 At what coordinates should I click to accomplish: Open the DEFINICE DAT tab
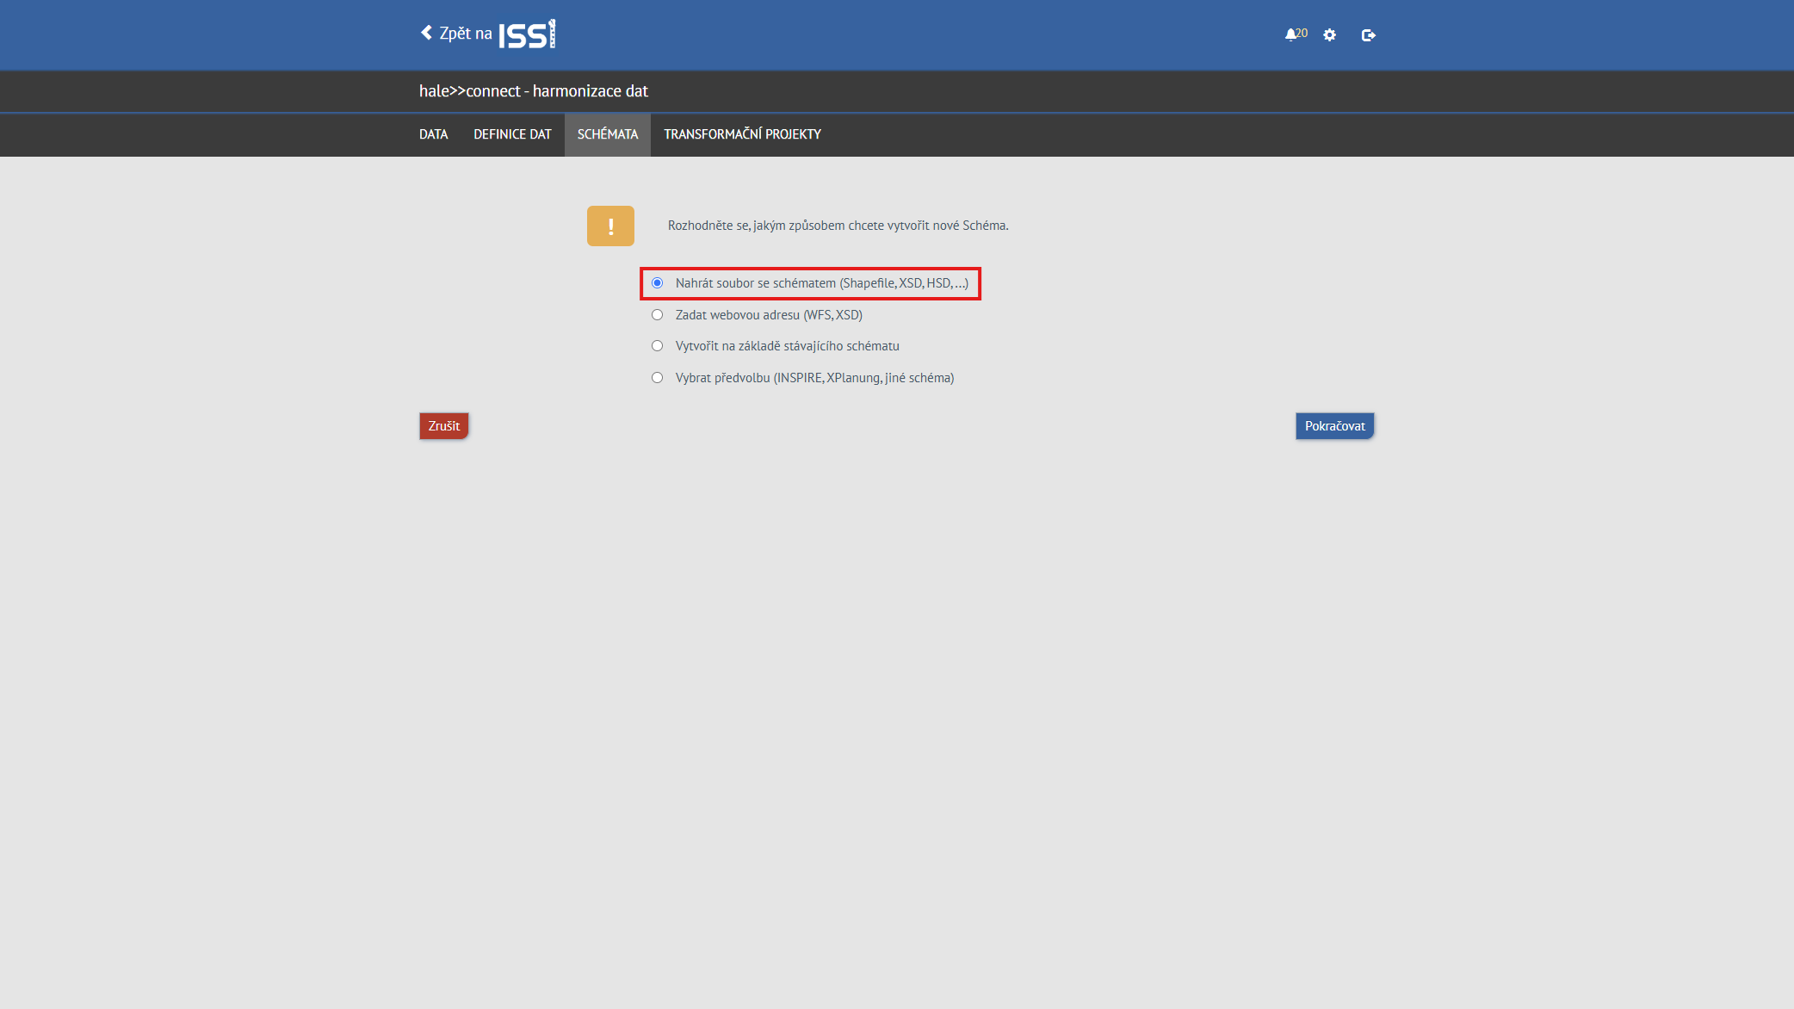pos(512,134)
